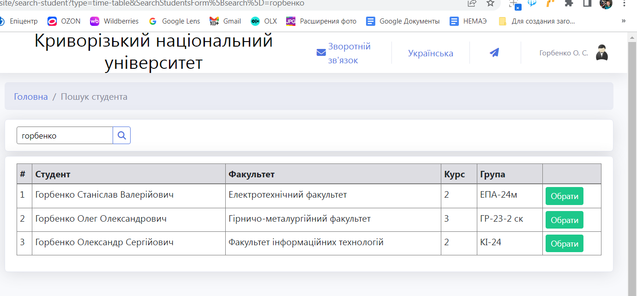637x296 pixels.
Task: Open the Telegram paper plane icon
Action: [494, 53]
